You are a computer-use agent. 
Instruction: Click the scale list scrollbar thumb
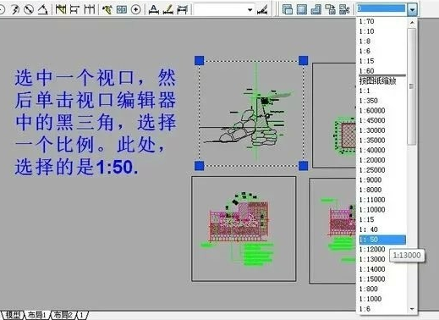(412, 86)
